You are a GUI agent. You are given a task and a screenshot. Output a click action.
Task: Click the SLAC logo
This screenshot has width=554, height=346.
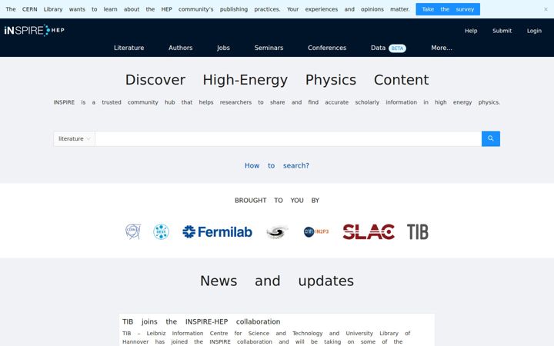coord(369,232)
